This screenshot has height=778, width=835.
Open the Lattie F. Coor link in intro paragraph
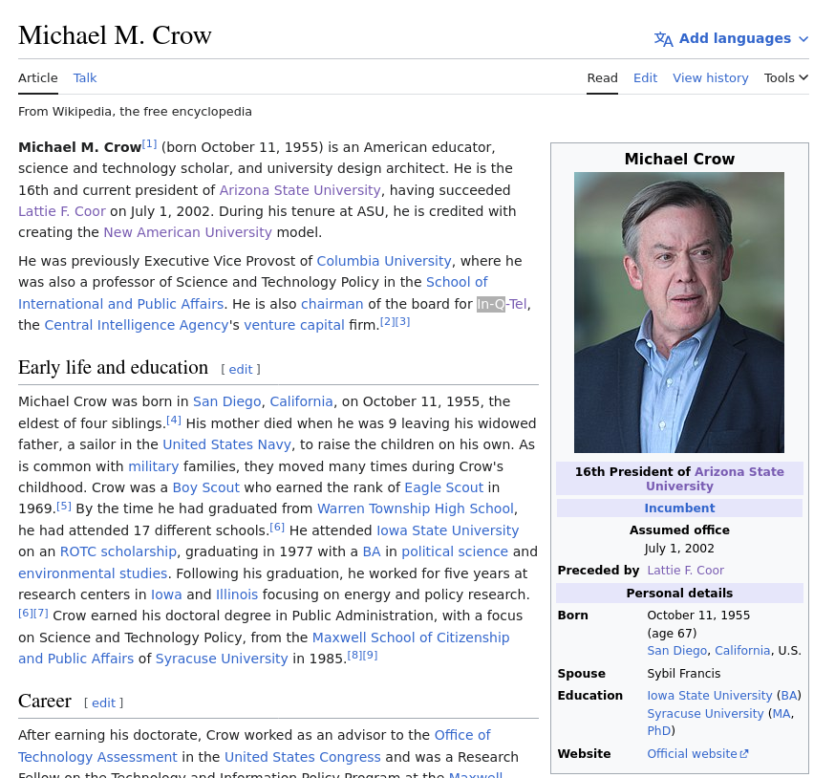click(62, 211)
